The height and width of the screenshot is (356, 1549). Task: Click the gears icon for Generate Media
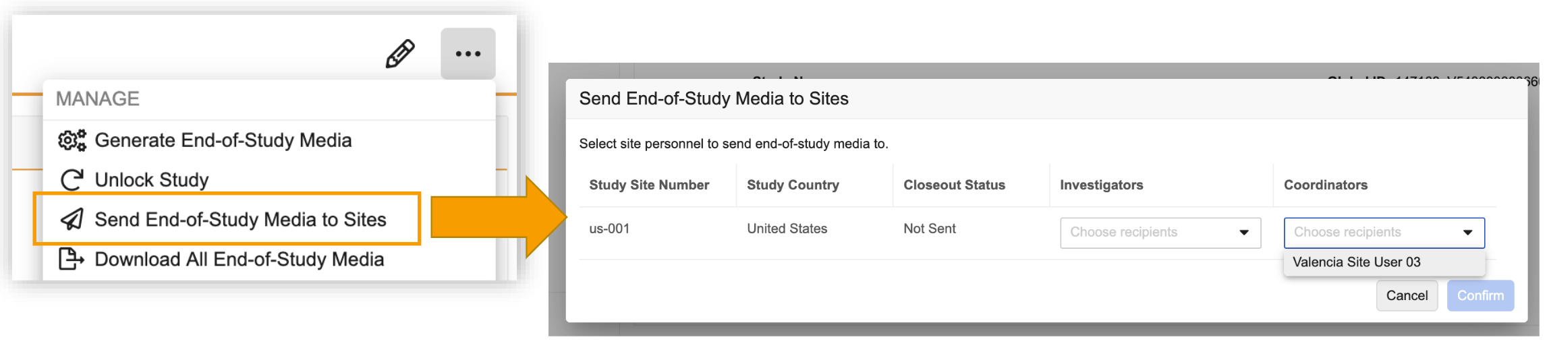pyautogui.click(x=72, y=140)
